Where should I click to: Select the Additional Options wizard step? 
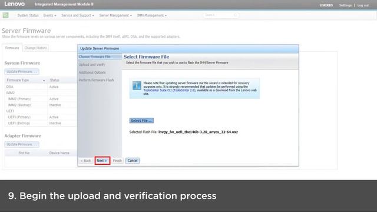click(x=92, y=72)
